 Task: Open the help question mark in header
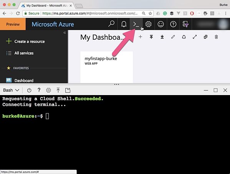click(x=173, y=24)
